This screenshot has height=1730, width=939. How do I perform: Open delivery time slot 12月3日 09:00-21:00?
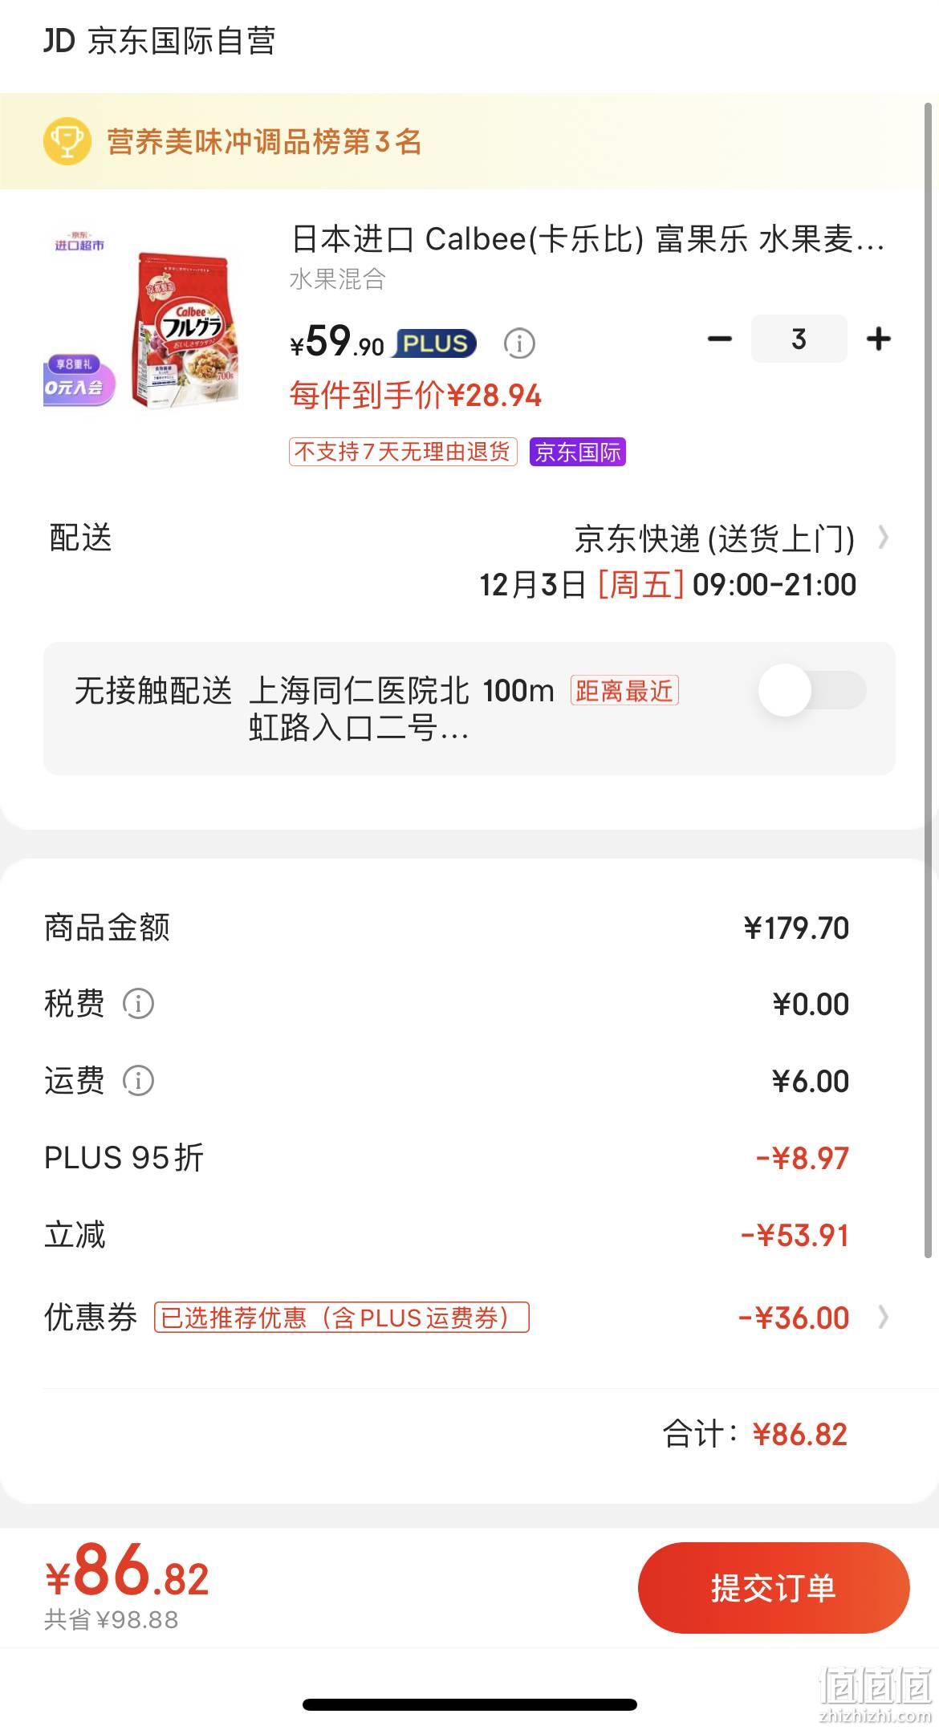pos(668,584)
